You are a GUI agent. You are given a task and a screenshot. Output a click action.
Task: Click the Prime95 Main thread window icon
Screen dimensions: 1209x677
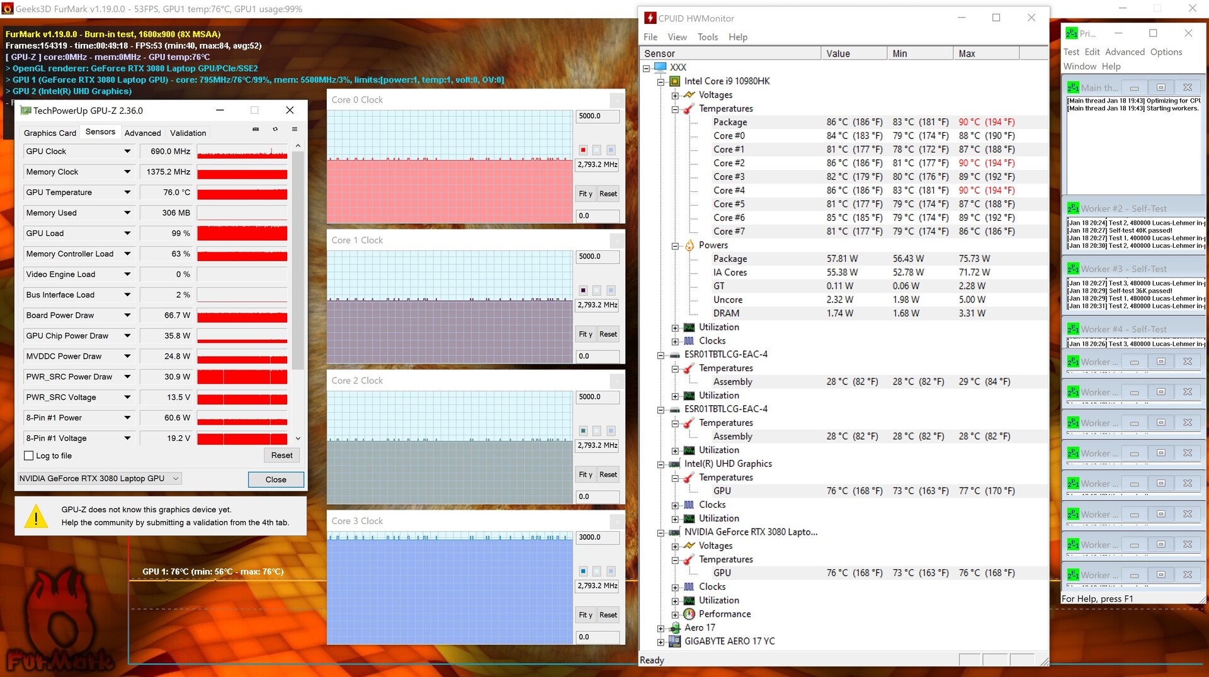(x=1073, y=87)
